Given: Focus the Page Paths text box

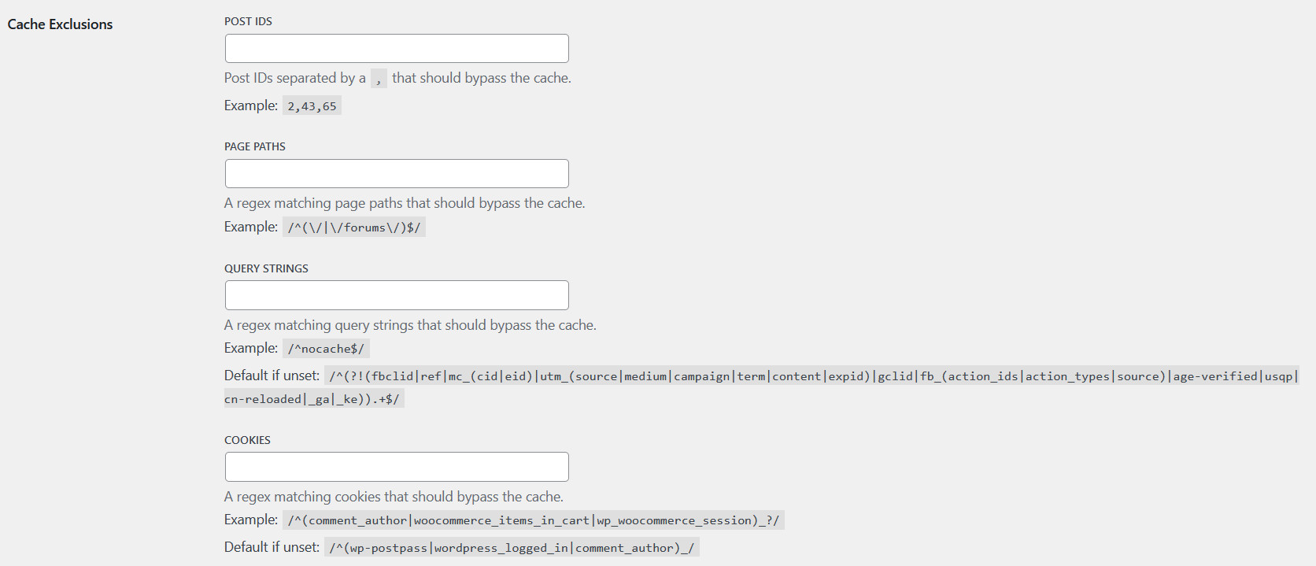Looking at the screenshot, I should [397, 174].
